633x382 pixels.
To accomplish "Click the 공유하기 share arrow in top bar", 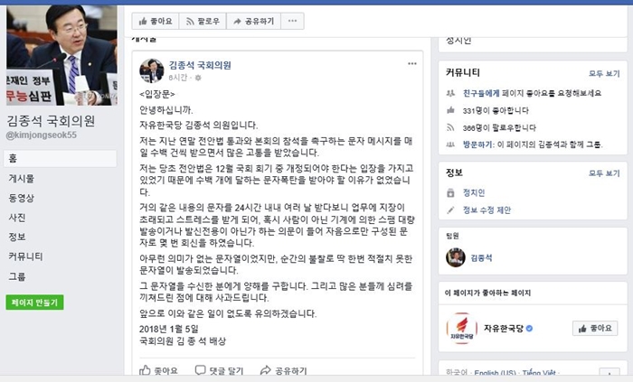I will 254,21.
